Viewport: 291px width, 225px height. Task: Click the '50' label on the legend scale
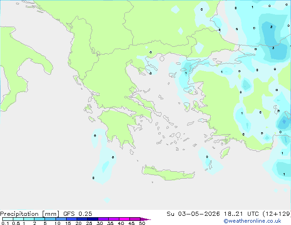click(142, 223)
